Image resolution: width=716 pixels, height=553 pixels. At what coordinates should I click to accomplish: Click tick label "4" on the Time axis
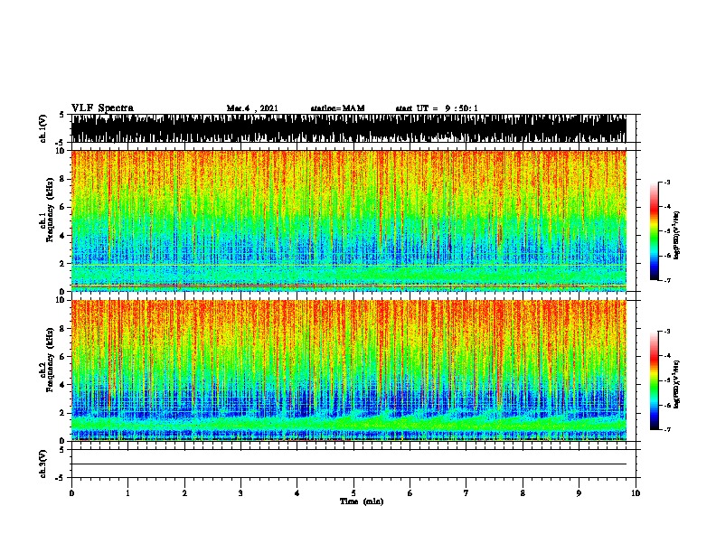coord(297,493)
